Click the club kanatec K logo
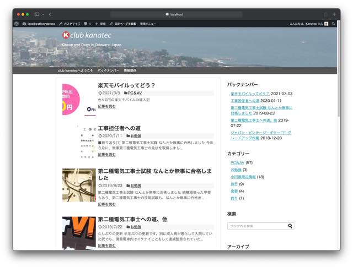353x267 pixels. (66, 35)
